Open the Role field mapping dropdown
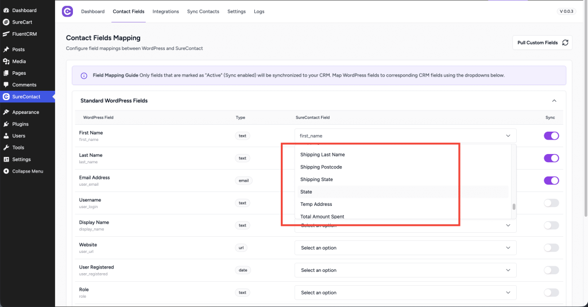Viewport: 588px width, 307px height. tap(405, 293)
